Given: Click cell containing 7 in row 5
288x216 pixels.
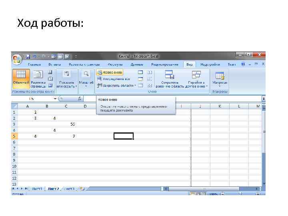Looking at the screenshot, I should [x=66, y=136].
